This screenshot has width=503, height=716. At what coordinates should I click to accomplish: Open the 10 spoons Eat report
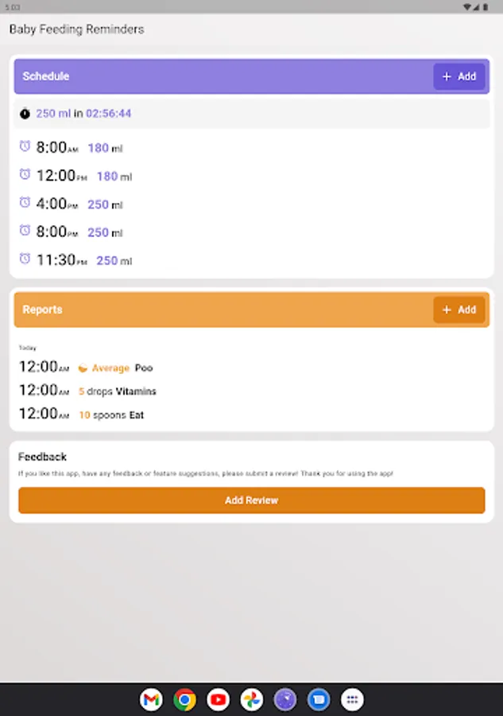click(252, 414)
